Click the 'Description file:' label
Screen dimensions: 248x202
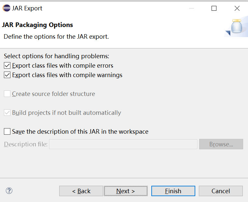coord(26,144)
